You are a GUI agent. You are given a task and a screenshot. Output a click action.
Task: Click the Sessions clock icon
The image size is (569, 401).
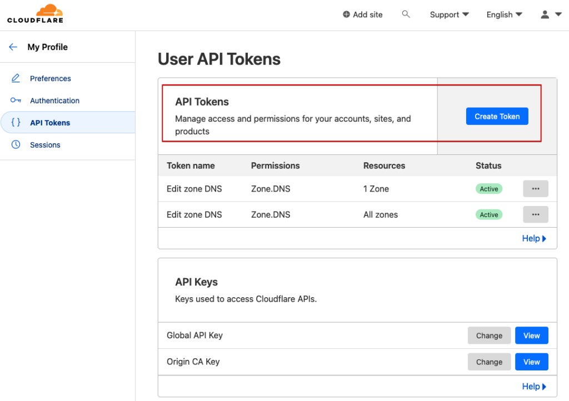pos(16,144)
